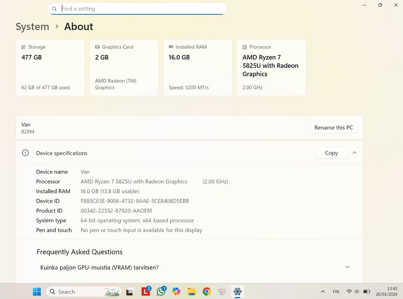Open WhatsApp from the taskbar

tap(161, 291)
